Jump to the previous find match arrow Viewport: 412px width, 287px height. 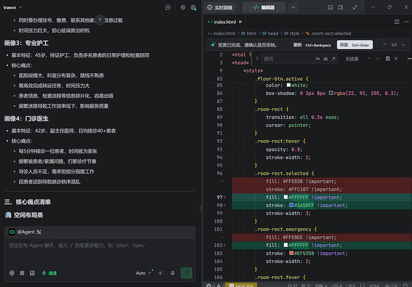click(369, 59)
